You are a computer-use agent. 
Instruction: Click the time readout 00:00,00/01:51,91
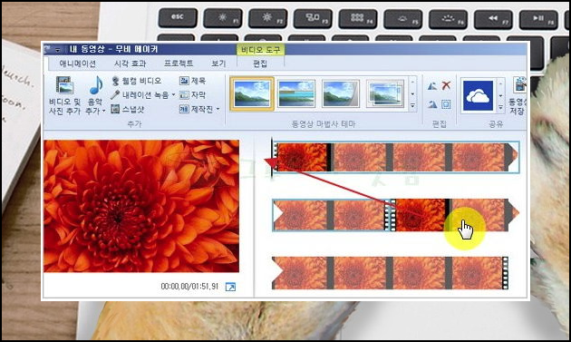(189, 287)
